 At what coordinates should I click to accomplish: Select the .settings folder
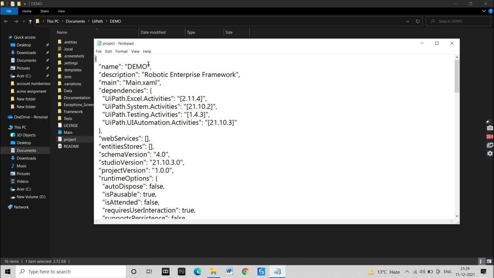pyautogui.click(x=71, y=63)
